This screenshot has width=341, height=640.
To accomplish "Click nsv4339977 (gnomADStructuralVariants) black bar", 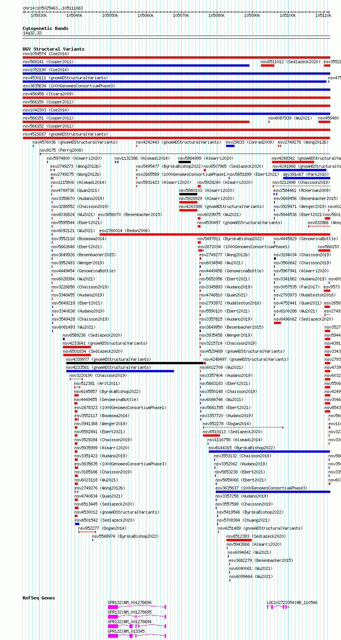I will point(135,363).
